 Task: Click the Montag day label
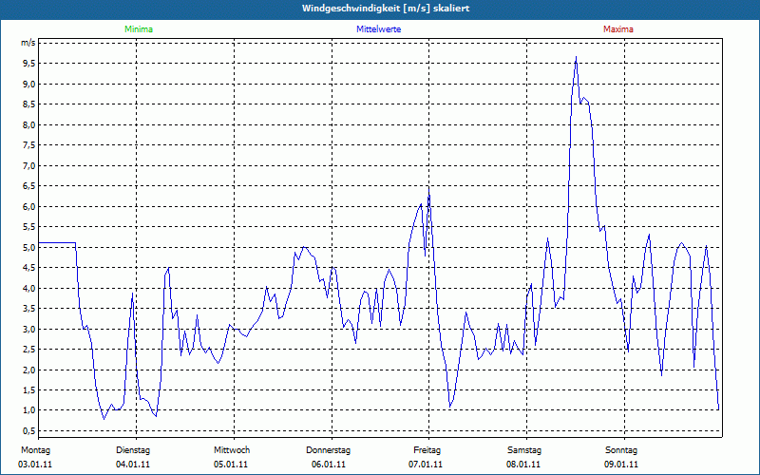coord(35,450)
